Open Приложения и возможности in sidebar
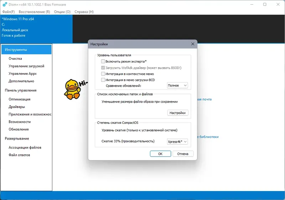 pos(30,114)
